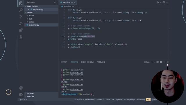Change file encoding UTF-8

(x=108, y=99)
